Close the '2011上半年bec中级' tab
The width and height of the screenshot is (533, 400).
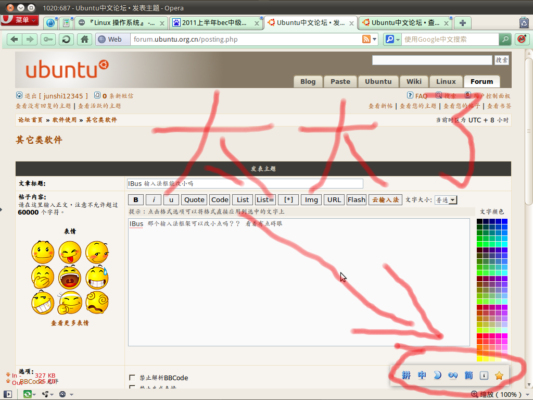tap(257, 23)
